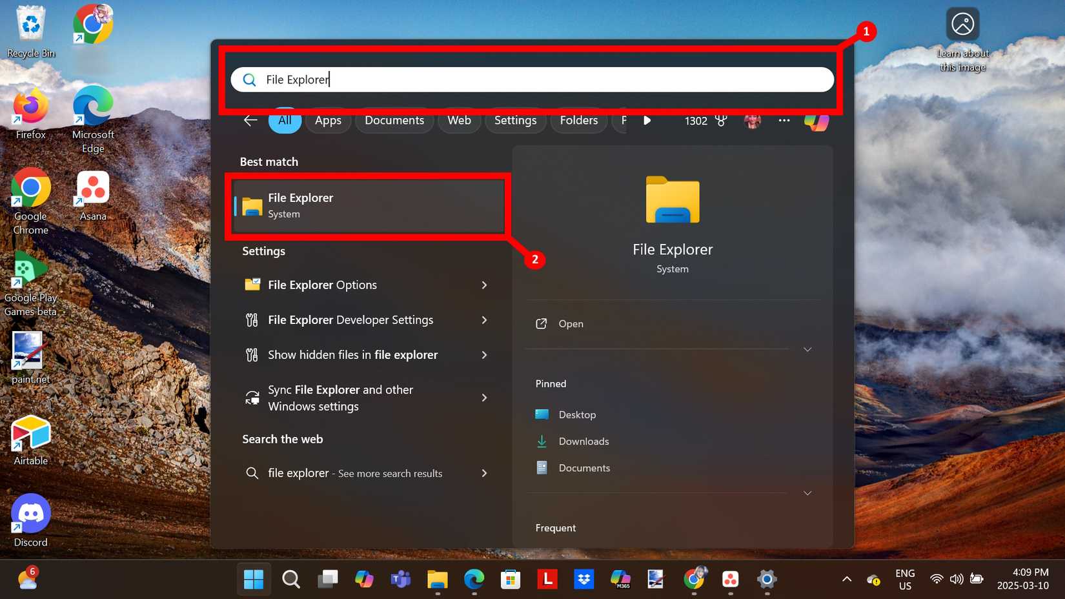This screenshot has height=599, width=1065.
Task: Show hidden system tray icons
Action: tap(846, 579)
